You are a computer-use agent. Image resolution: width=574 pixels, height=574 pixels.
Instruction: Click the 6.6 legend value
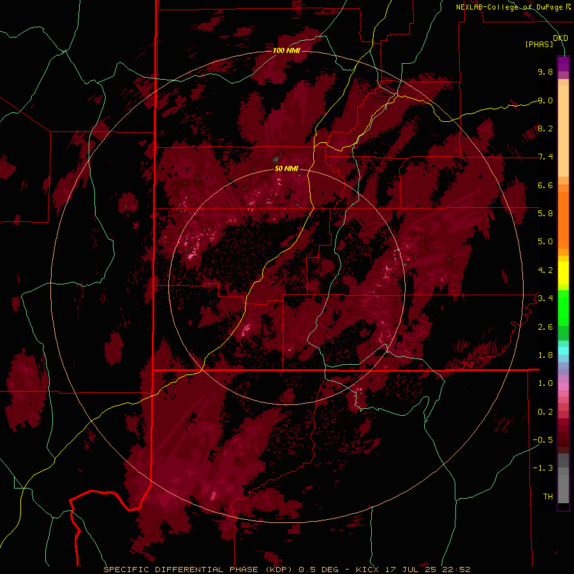(545, 185)
